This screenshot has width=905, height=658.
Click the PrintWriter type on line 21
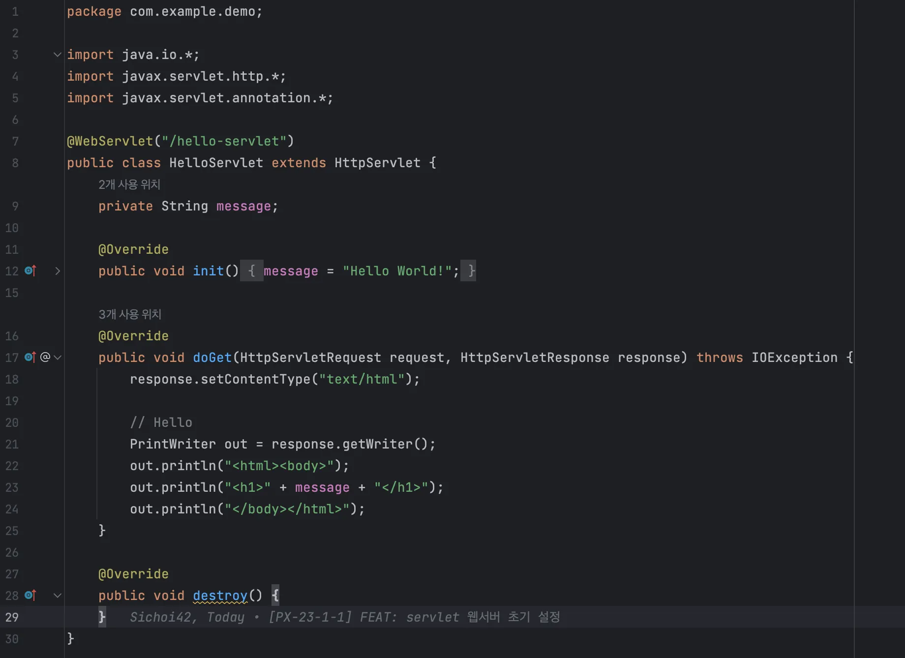pos(173,444)
